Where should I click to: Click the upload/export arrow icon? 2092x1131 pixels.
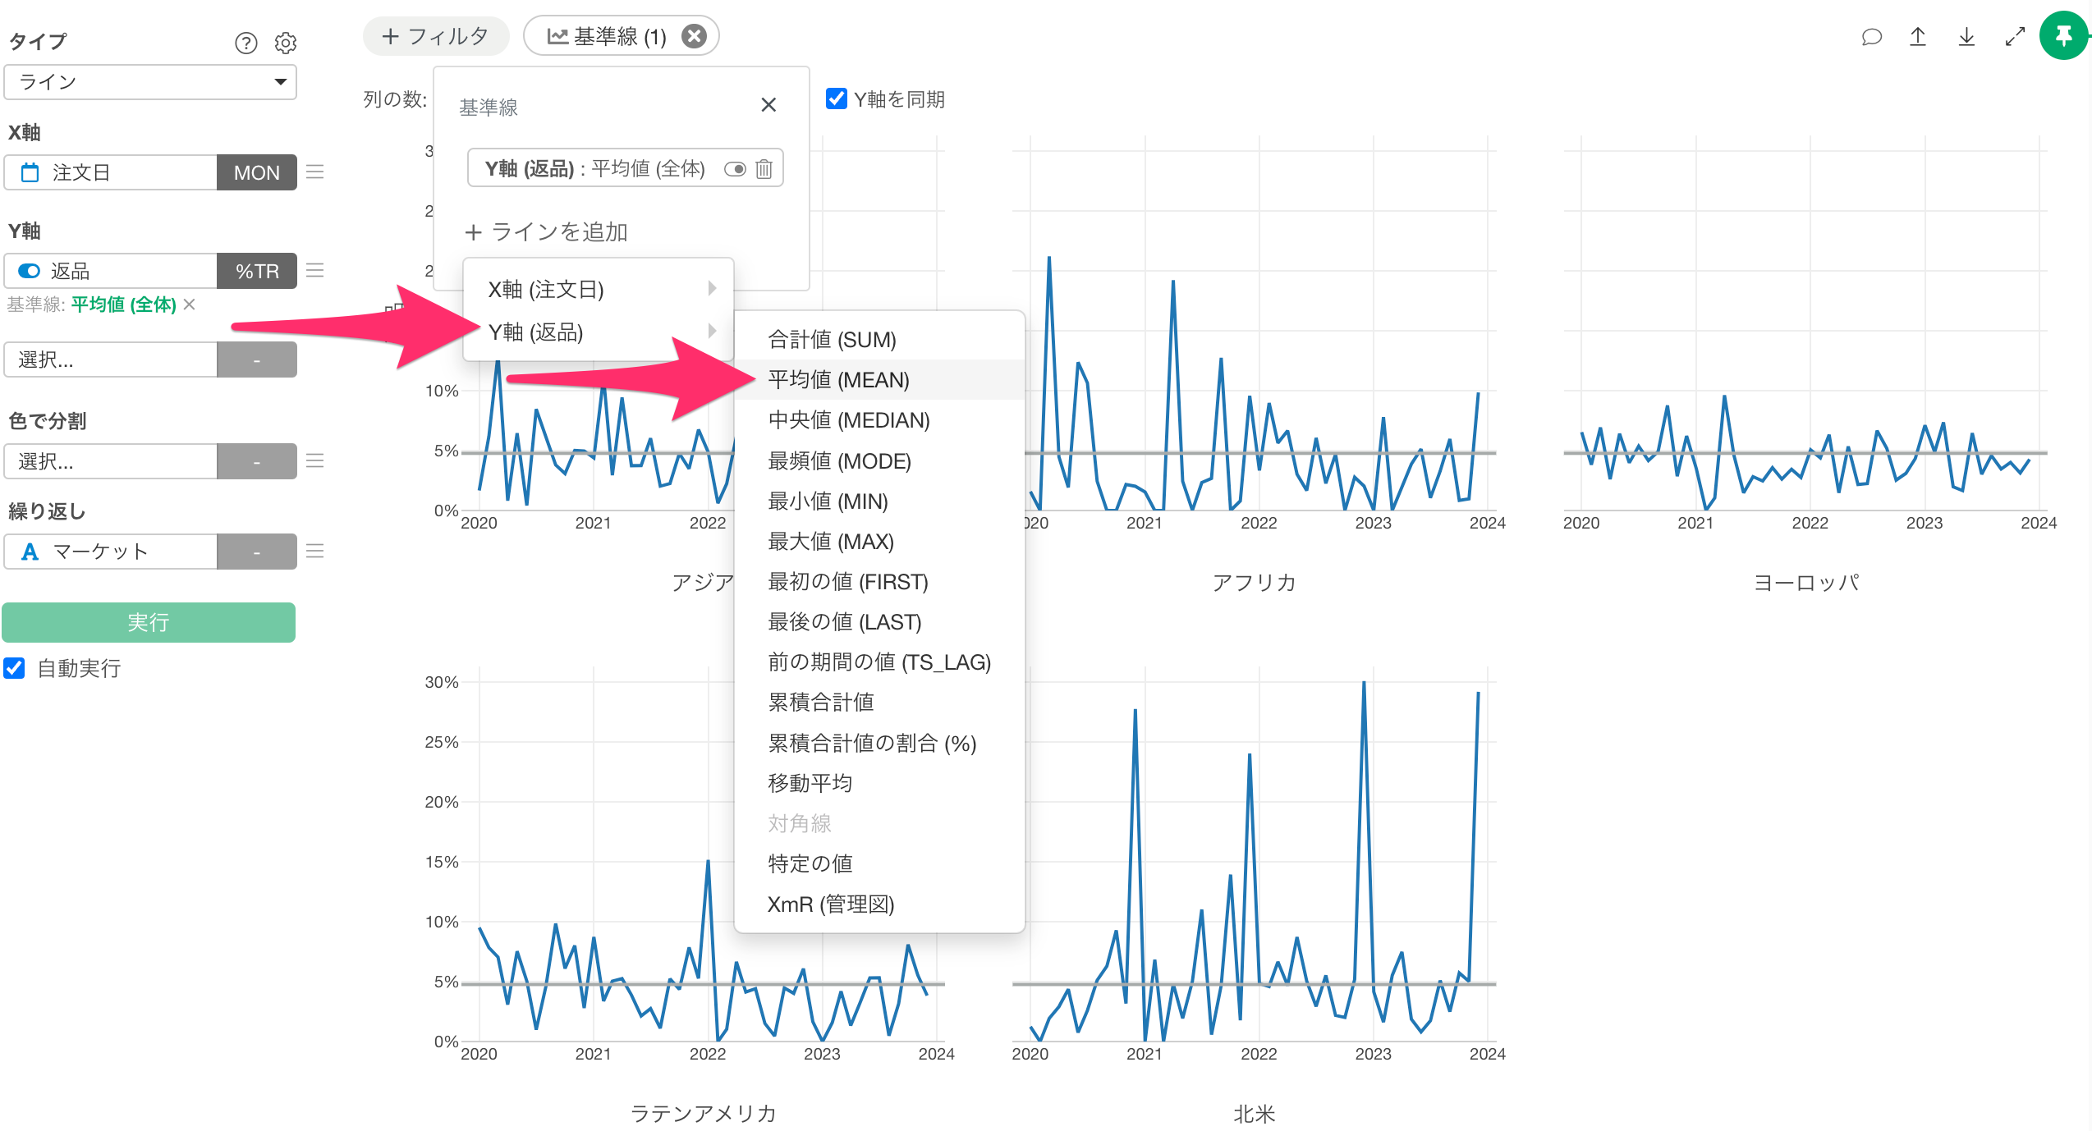click(x=1918, y=37)
